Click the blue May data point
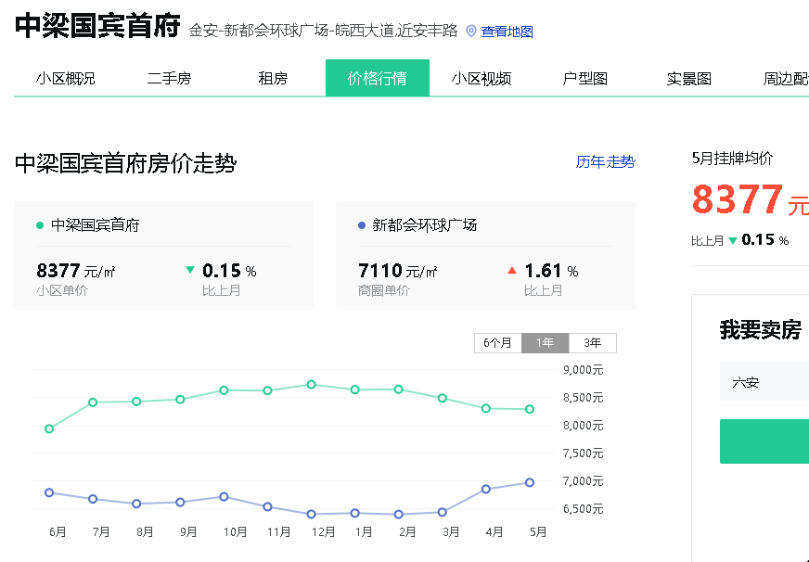This screenshot has width=809, height=562. [530, 483]
